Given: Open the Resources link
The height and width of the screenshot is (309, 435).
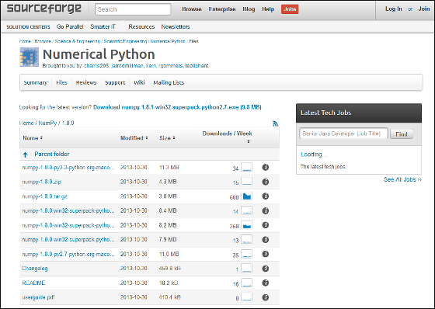Looking at the screenshot, I should pos(141,26).
